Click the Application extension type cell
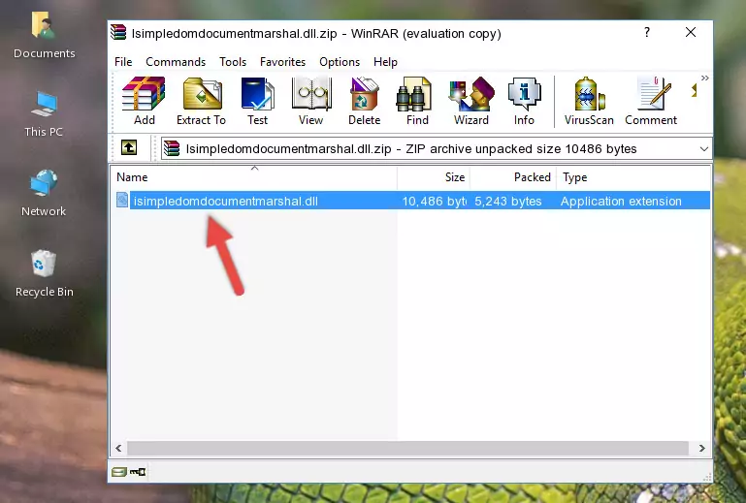Image resolution: width=746 pixels, height=503 pixels. (621, 202)
